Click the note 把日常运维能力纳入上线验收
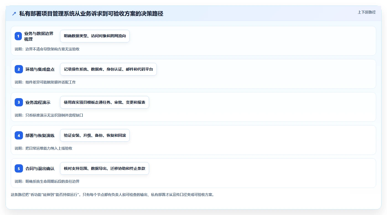 [x=43, y=148]
